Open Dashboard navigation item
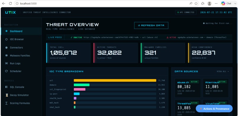 pyautogui.click(x=21, y=31)
